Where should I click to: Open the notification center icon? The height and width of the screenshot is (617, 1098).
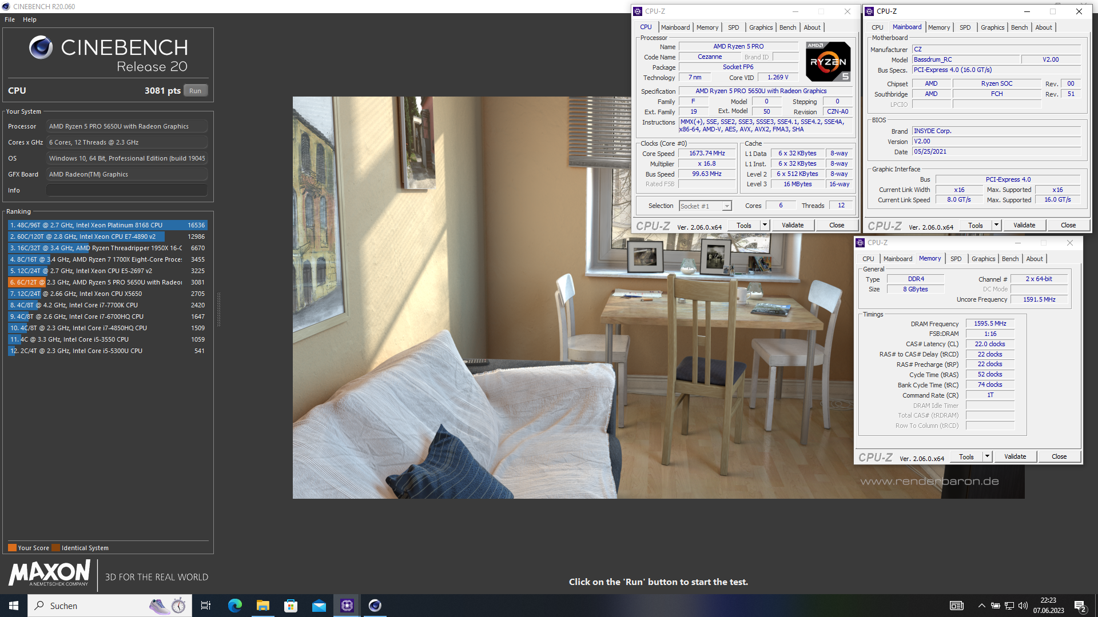point(1080,606)
